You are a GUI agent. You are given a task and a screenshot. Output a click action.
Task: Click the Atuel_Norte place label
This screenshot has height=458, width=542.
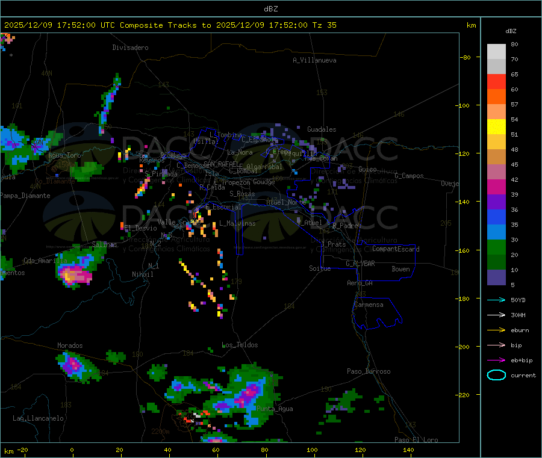(287, 202)
